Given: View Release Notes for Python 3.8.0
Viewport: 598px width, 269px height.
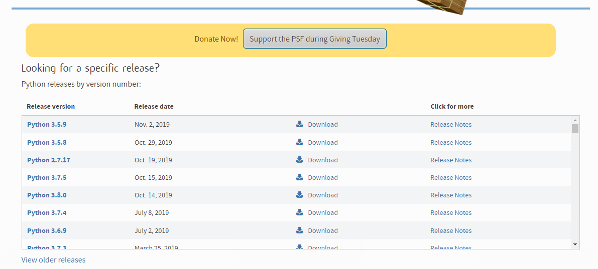Looking at the screenshot, I should tap(451, 195).
